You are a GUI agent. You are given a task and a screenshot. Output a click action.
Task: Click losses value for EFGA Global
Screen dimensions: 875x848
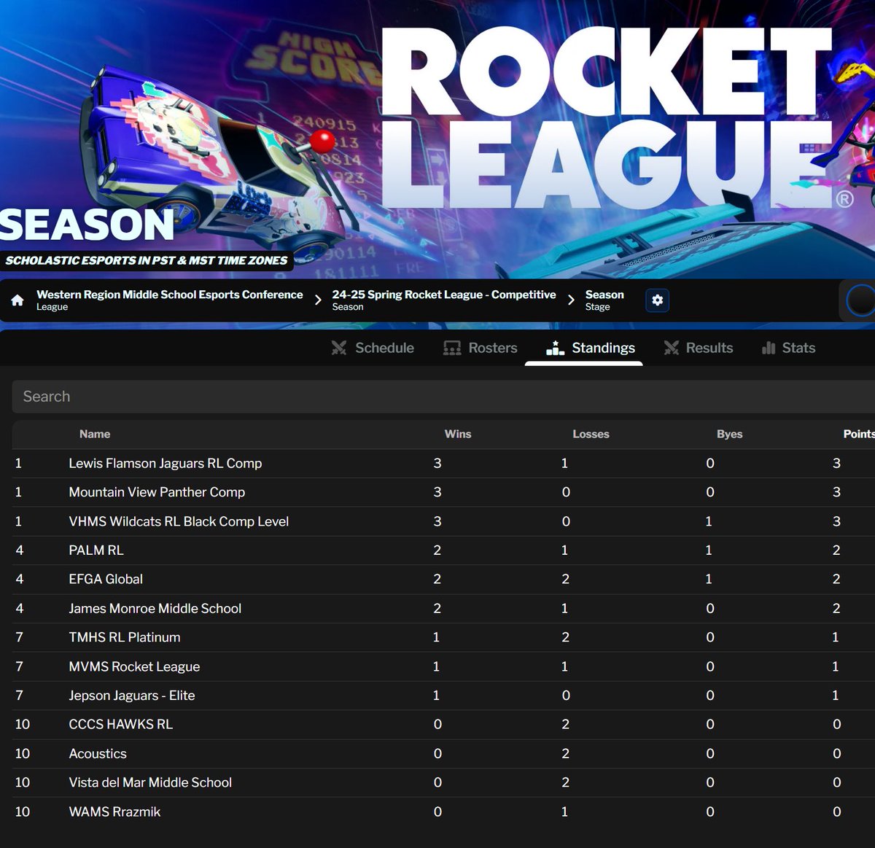pos(565,579)
